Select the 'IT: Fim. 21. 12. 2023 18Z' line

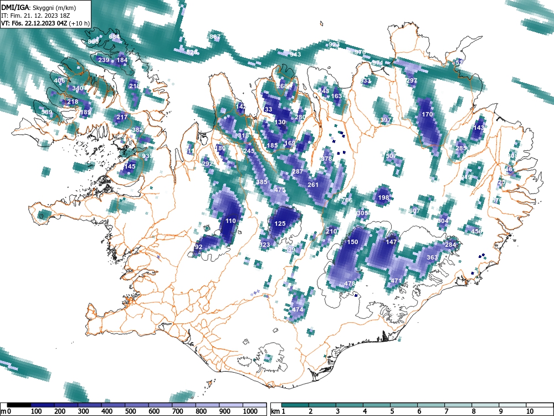pos(35,16)
